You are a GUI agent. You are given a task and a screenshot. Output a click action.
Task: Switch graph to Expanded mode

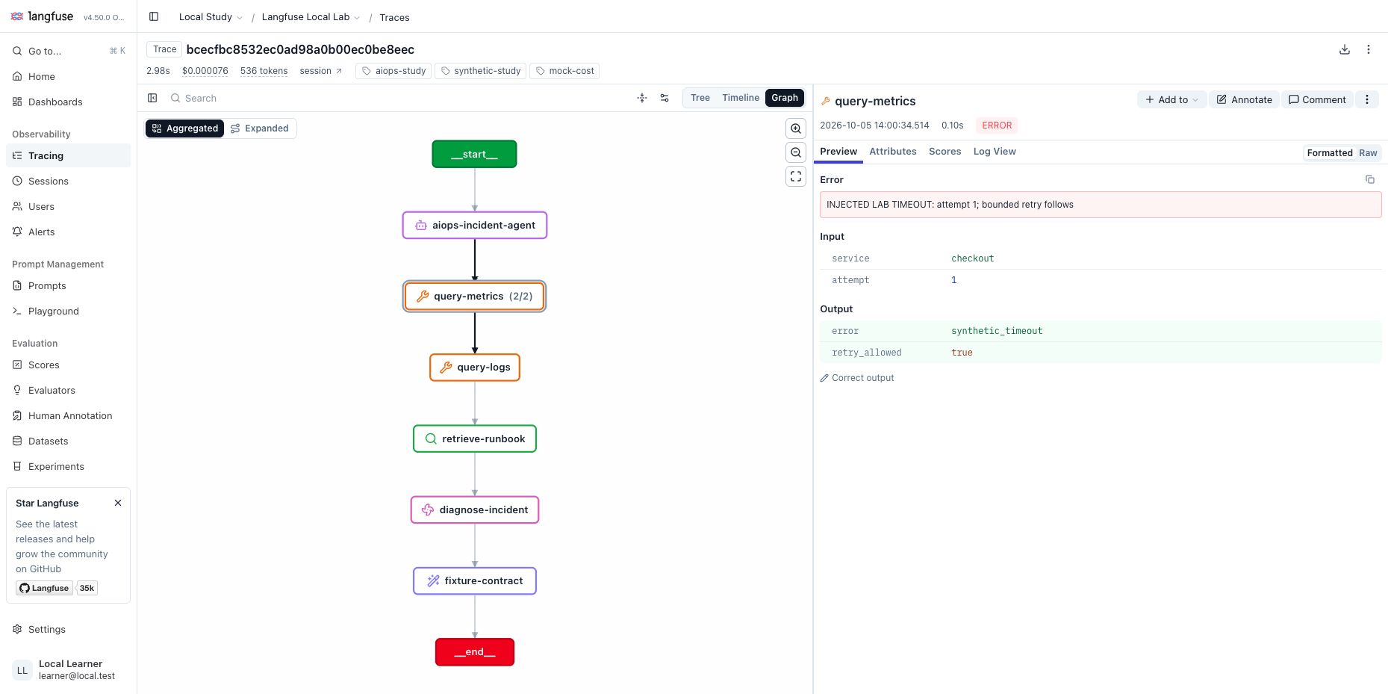pos(260,128)
